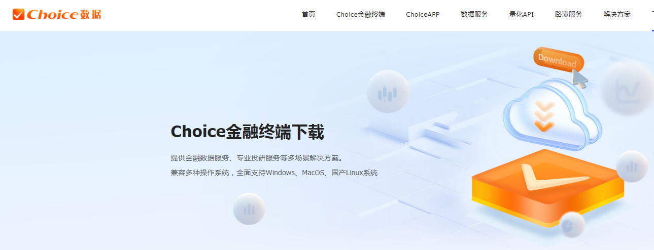Go to the 首页 menu item
Viewport: 654px width, 250px height.
pos(308,14)
